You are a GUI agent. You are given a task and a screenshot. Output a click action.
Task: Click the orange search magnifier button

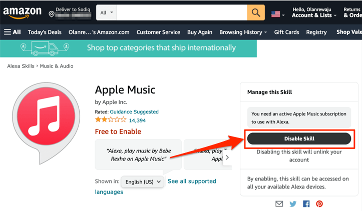[255, 12]
